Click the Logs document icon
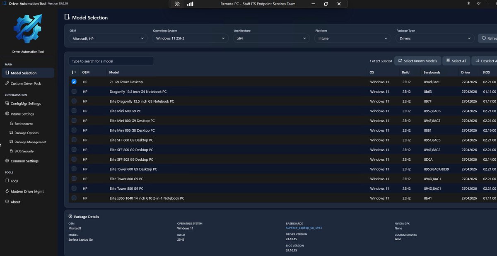This screenshot has height=256, width=497. click(7, 181)
